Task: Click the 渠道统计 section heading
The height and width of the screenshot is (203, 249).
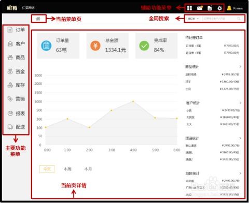Action: tap(192, 138)
